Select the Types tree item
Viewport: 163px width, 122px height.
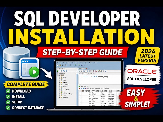(x=64, y=96)
